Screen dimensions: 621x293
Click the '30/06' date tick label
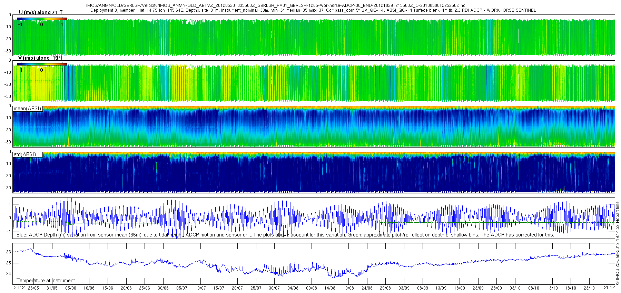(x=163, y=288)
